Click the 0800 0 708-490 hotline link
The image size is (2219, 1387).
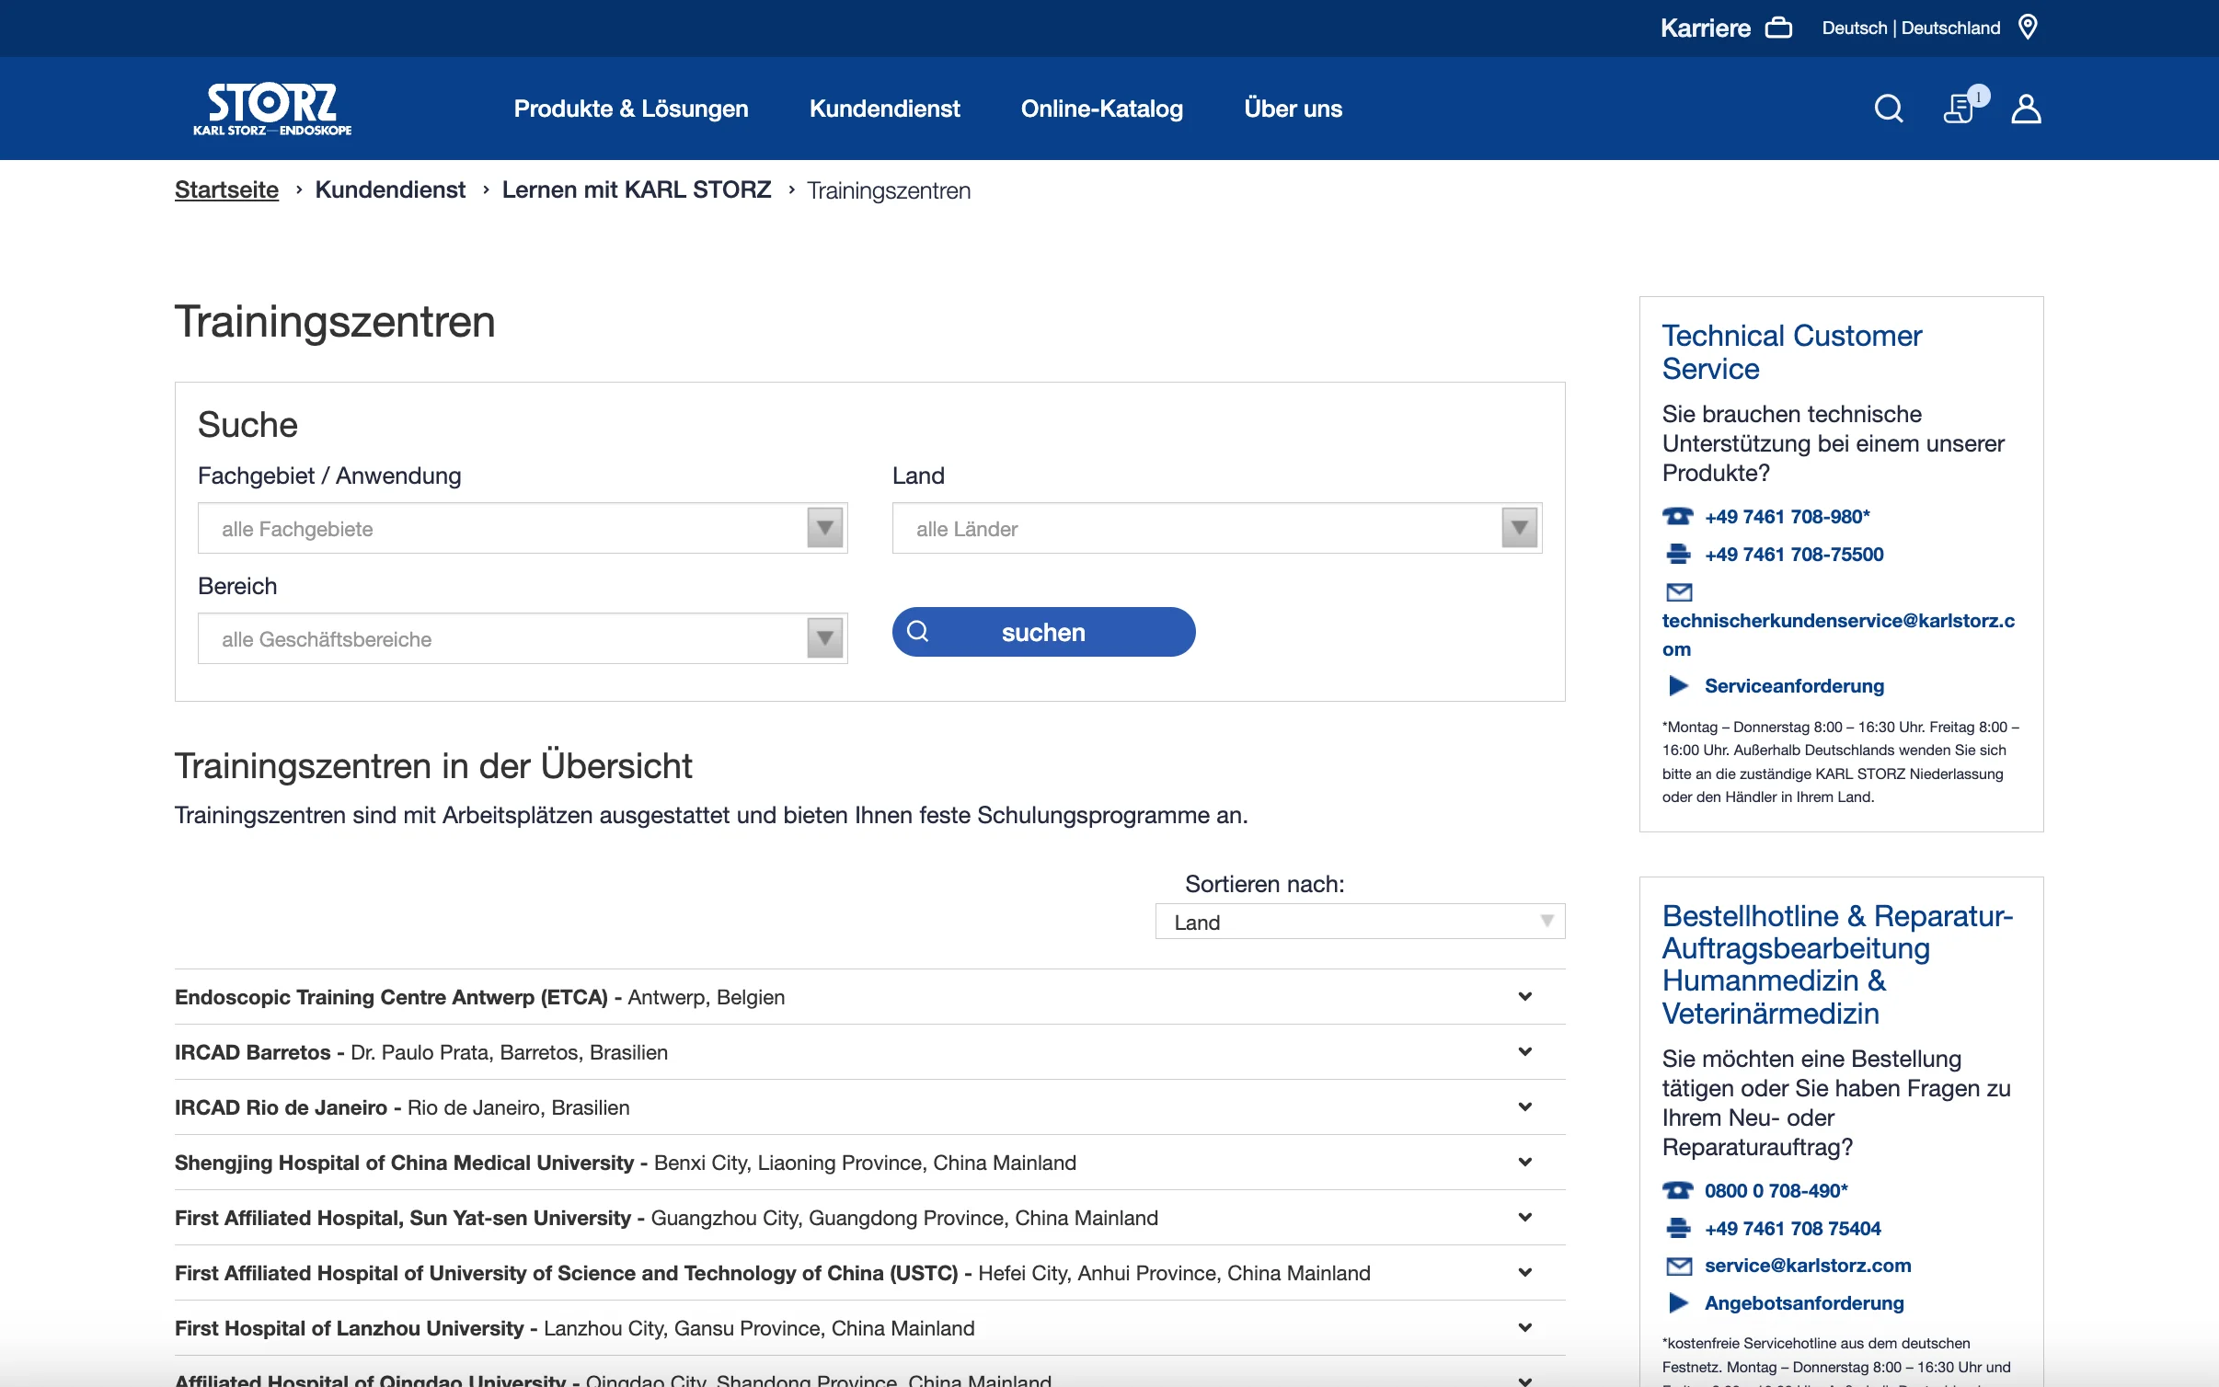click(1776, 1190)
